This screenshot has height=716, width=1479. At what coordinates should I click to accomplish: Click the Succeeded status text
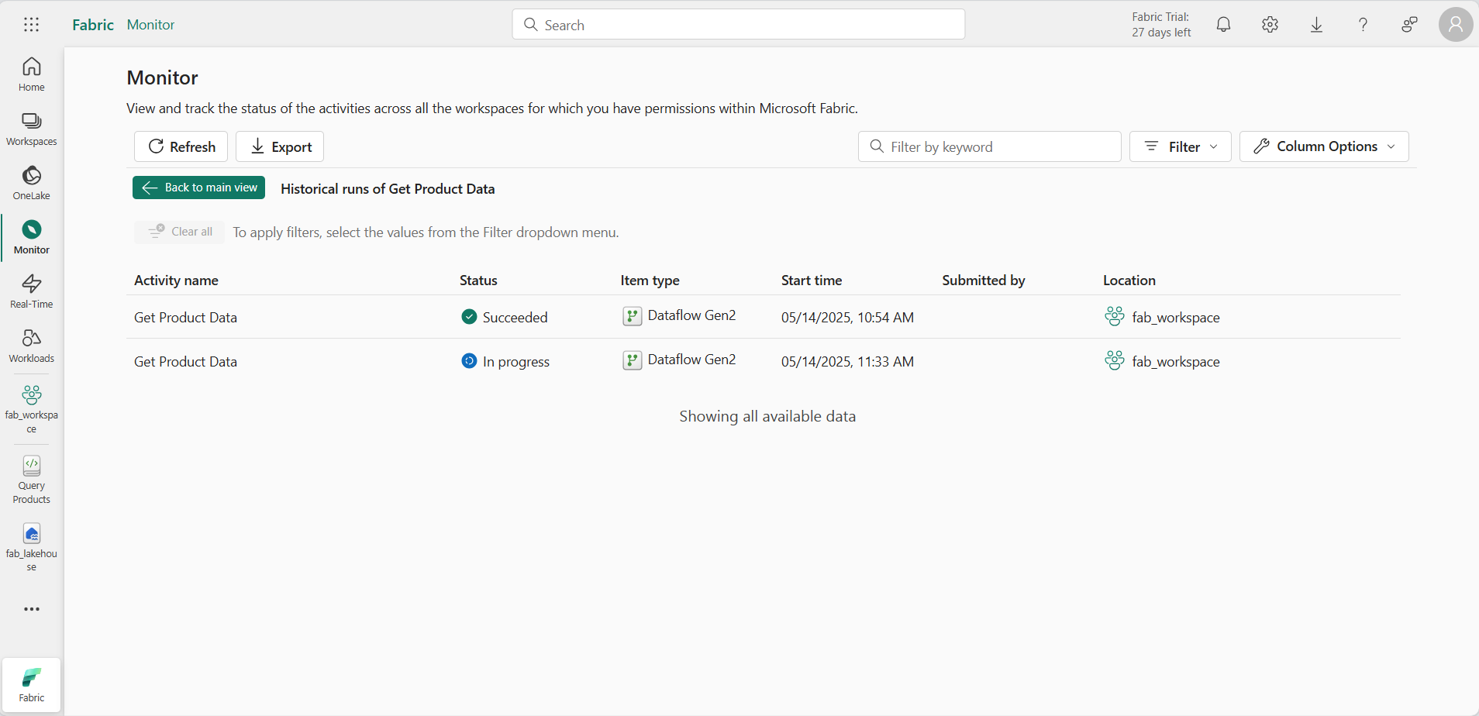(x=515, y=318)
